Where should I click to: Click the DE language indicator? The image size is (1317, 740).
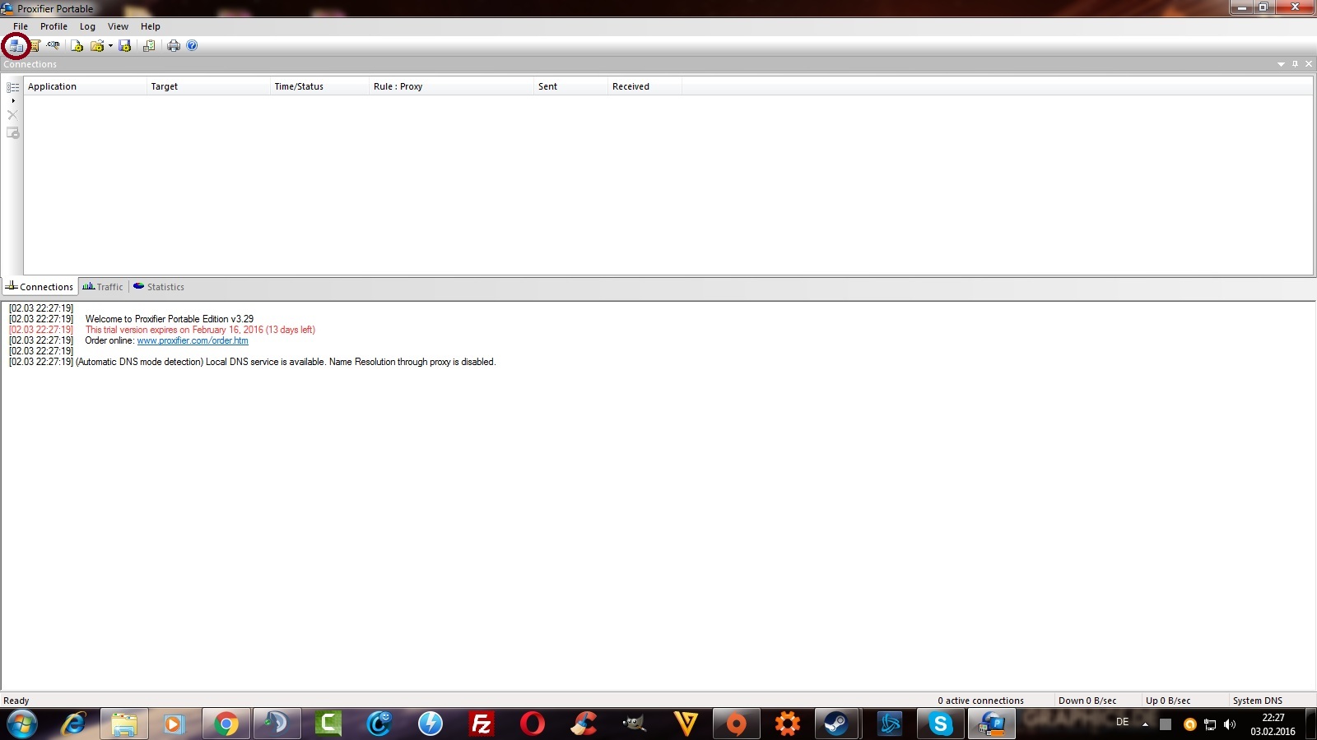pyautogui.click(x=1122, y=722)
